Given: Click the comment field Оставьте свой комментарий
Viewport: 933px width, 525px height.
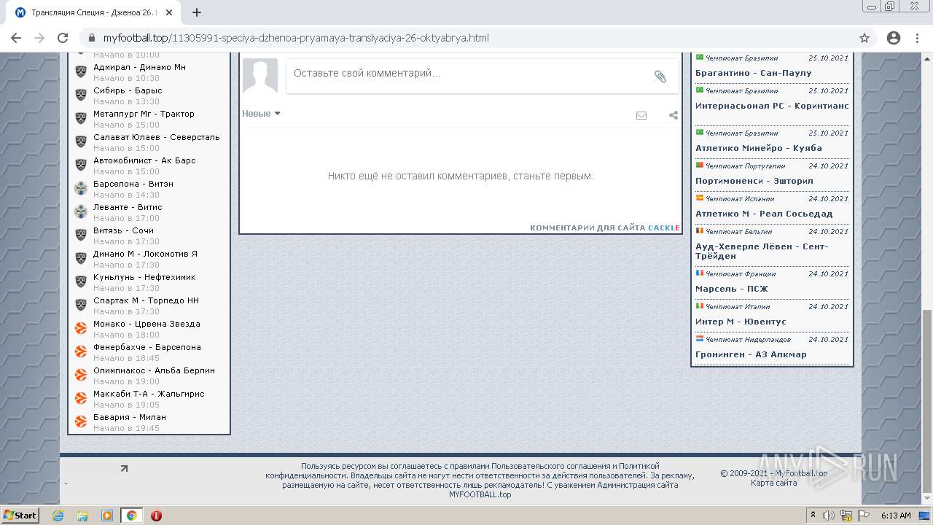Looking at the screenshot, I should pos(482,76).
